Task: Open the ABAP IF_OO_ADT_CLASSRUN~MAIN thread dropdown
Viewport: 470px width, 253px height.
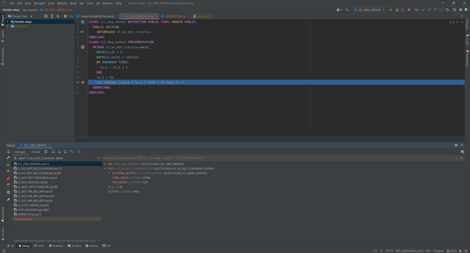Action: coord(57,158)
